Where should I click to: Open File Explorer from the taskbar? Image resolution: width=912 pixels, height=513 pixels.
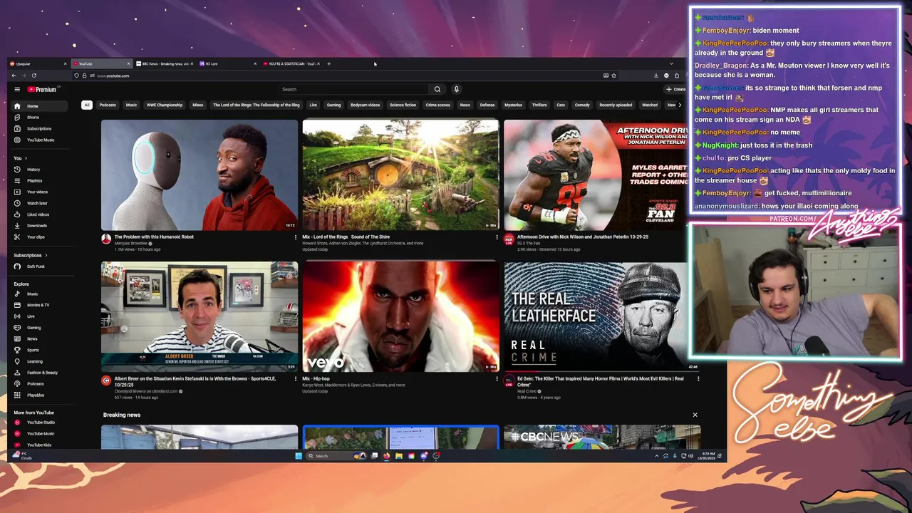tap(399, 456)
